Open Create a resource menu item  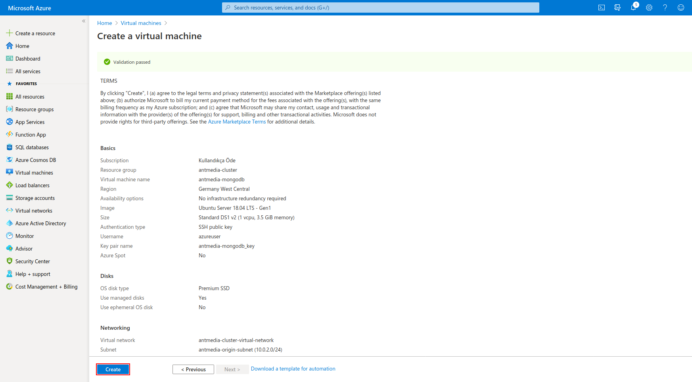(35, 34)
